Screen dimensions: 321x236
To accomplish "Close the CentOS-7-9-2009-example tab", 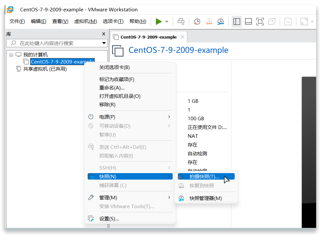I will (183, 37).
